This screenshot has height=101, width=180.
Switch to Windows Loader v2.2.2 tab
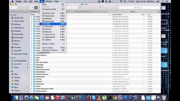(83, 12)
